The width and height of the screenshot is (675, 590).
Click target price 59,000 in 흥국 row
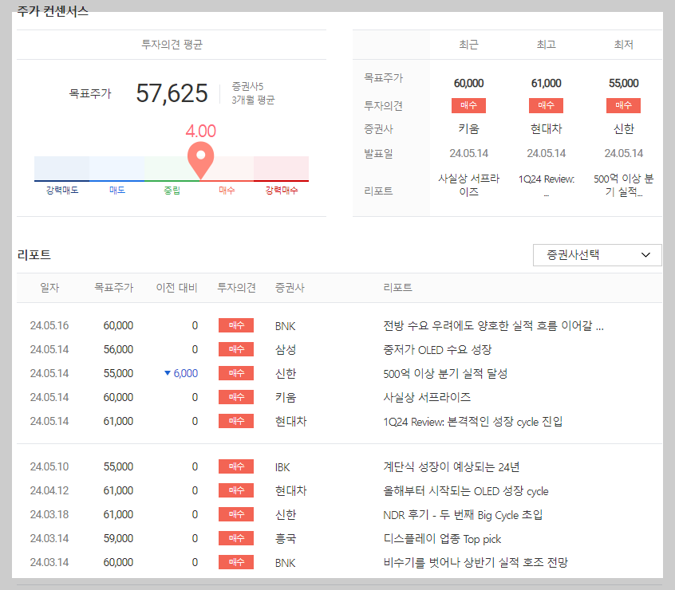(118, 538)
